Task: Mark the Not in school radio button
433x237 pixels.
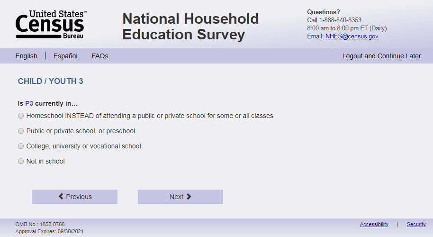Action: [21, 161]
